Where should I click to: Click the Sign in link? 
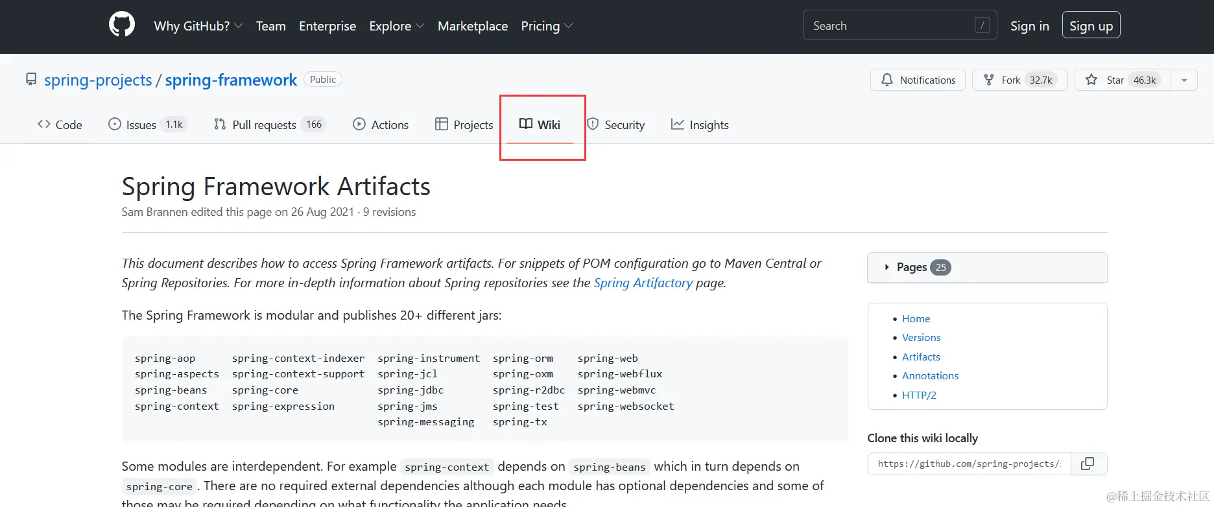[1029, 26]
